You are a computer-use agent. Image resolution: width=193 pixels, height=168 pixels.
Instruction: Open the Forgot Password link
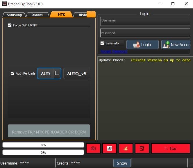click(114, 51)
